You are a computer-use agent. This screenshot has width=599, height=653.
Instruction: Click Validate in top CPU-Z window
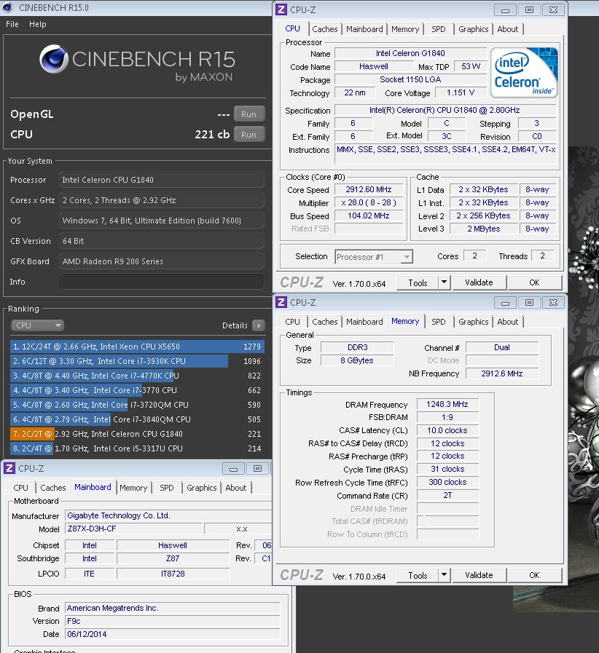[x=479, y=282]
